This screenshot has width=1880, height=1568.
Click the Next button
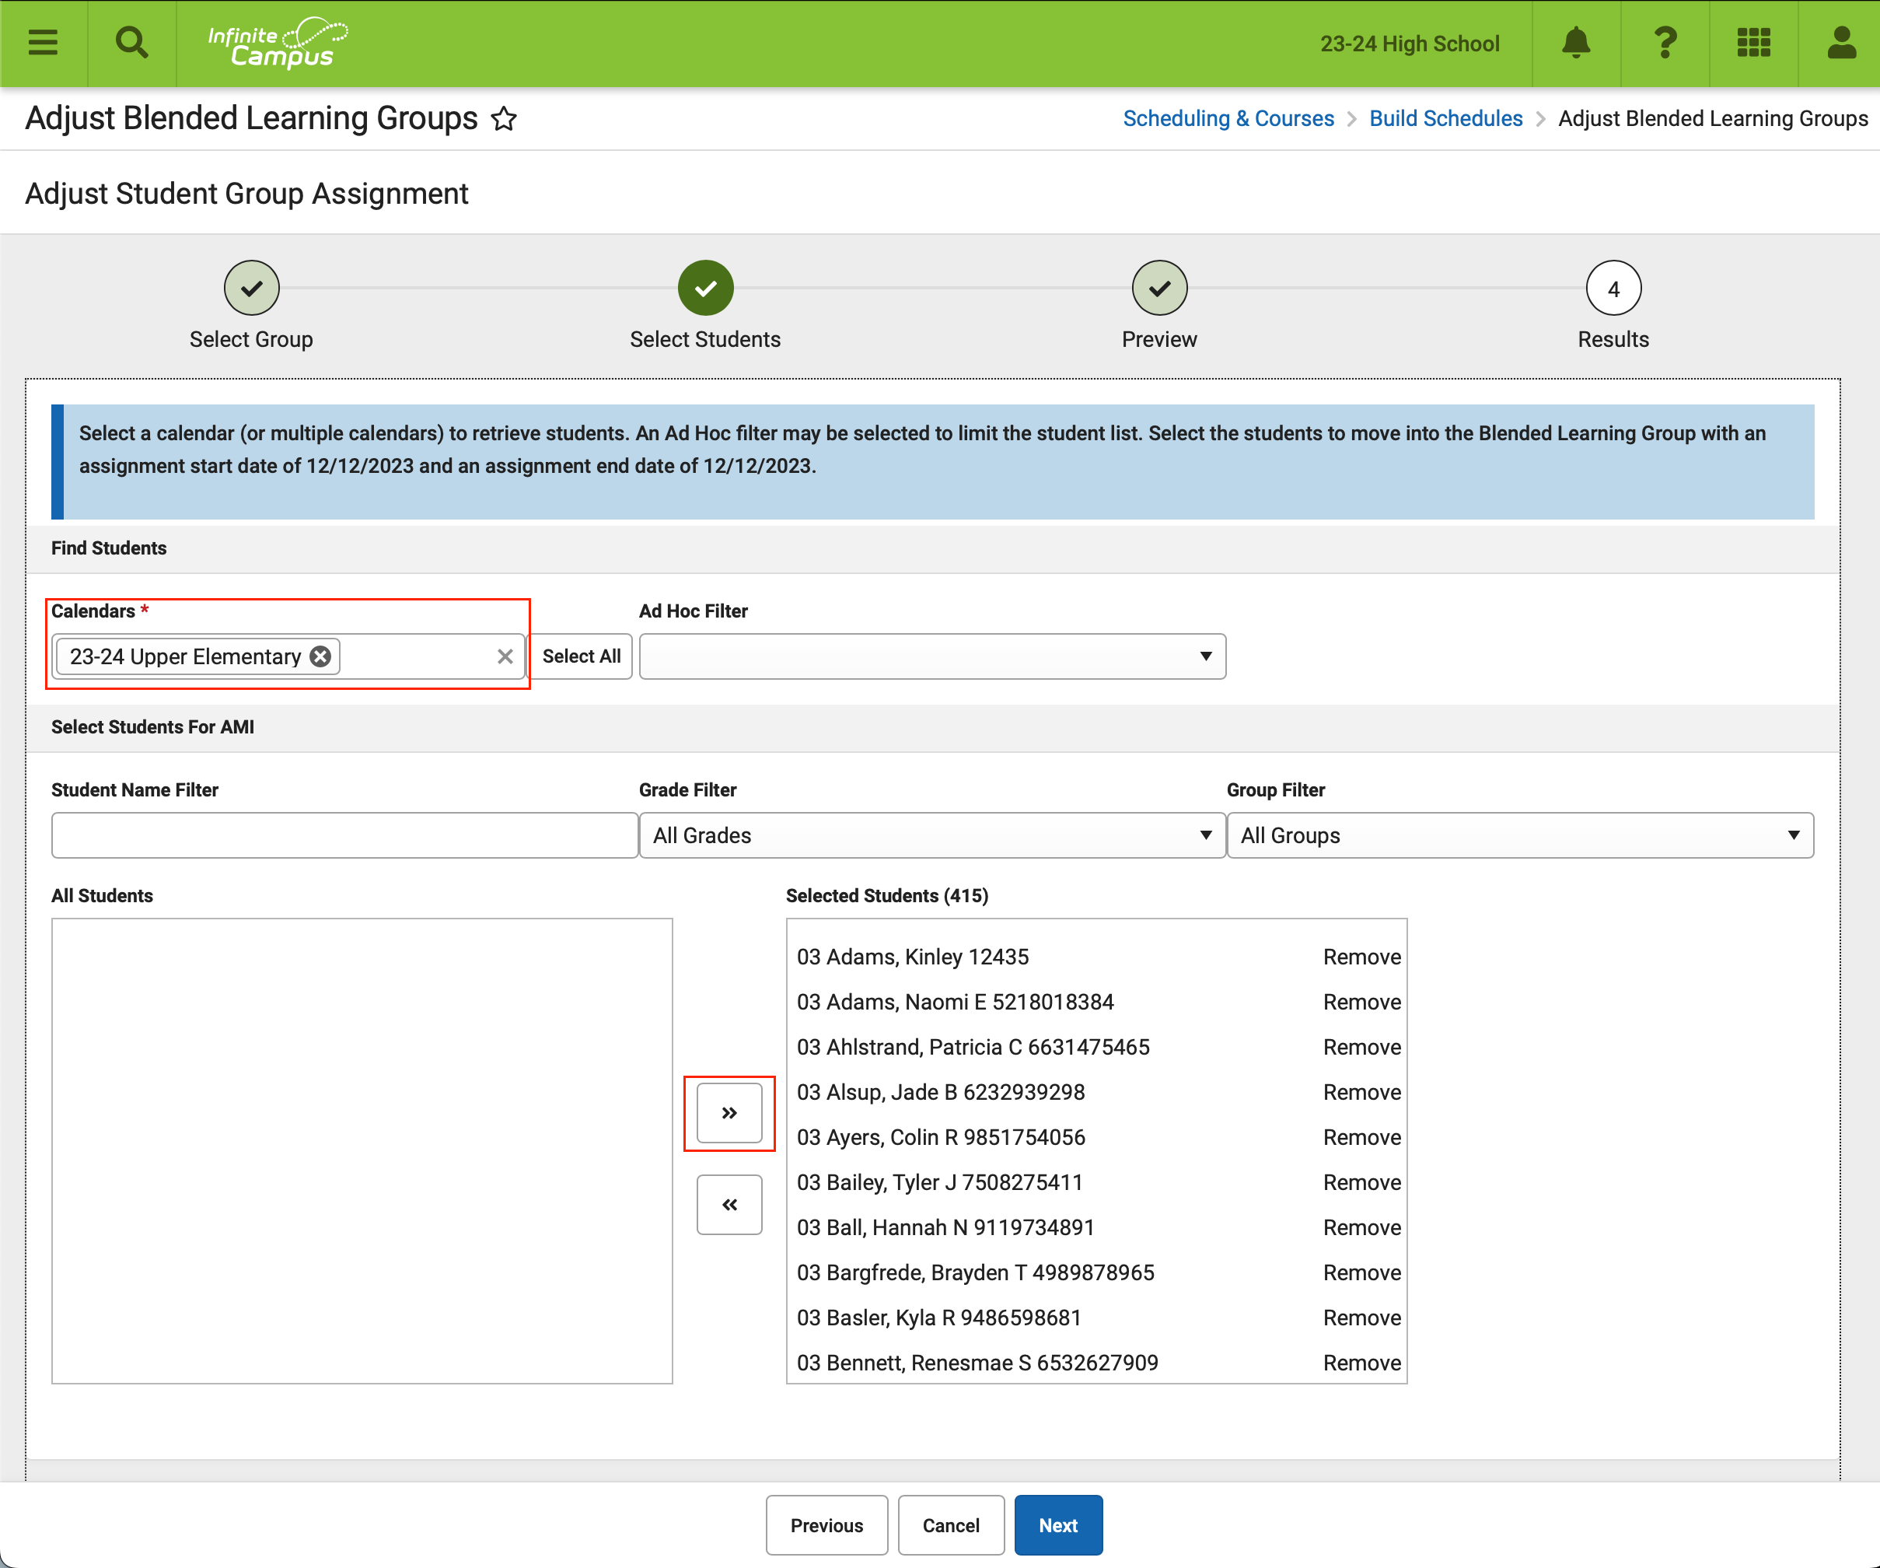tap(1058, 1525)
